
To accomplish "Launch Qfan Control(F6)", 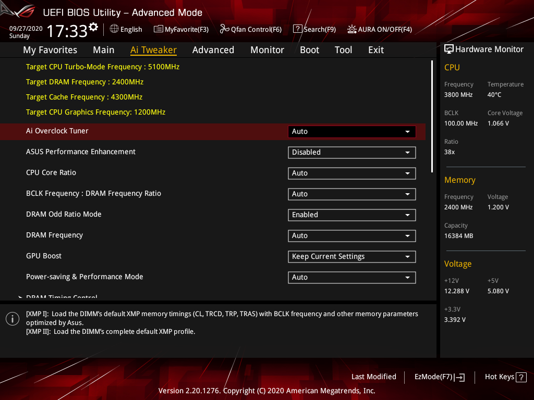I will point(251,29).
